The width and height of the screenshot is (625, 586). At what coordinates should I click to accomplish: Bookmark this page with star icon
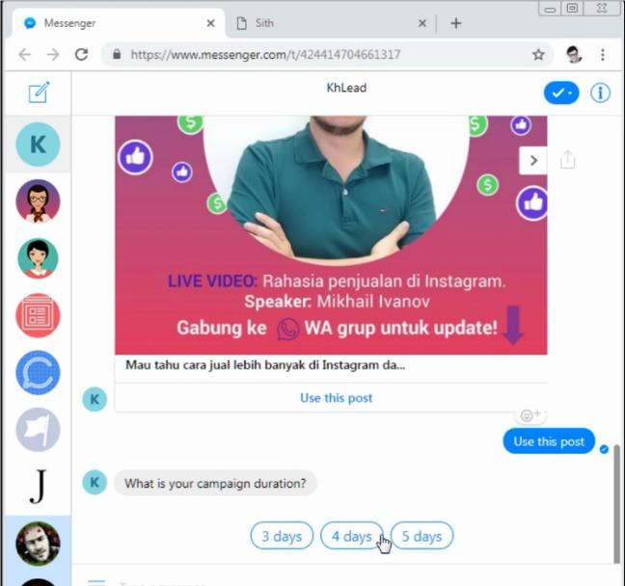click(x=538, y=54)
